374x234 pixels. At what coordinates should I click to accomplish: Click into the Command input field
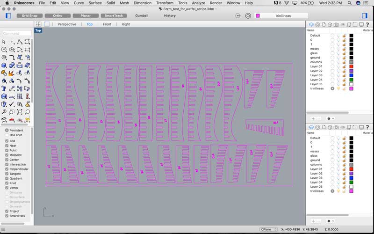pyautogui.click(x=17, y=33)
